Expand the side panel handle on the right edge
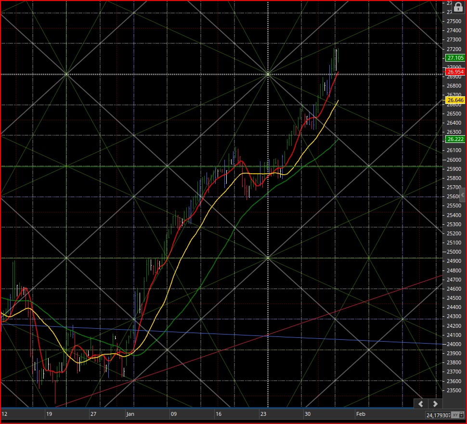 click(462, 195)
